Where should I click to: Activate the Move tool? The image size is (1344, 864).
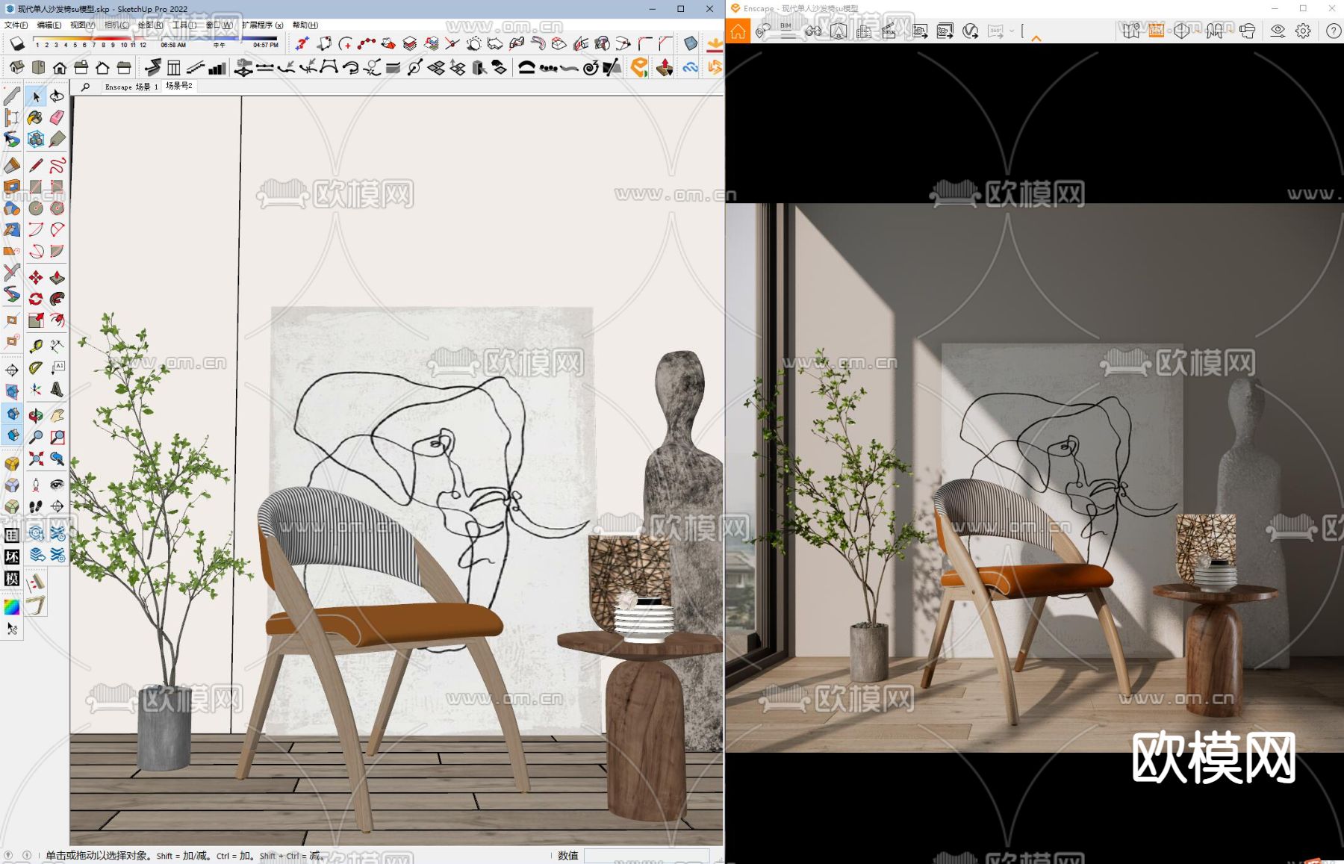(35, 278)
